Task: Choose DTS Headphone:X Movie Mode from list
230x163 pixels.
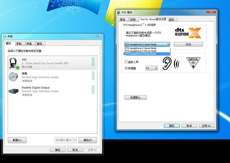Action: pos(147,51)
